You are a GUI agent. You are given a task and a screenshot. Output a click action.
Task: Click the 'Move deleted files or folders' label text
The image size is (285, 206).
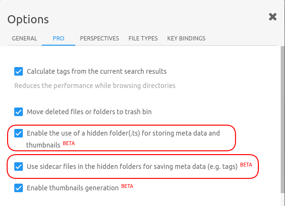pyautogui.click(x=89, y=112)
